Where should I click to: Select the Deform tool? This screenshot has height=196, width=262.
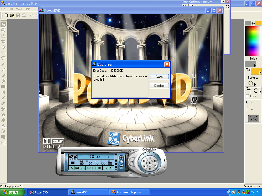pyautogui.click(x=3, y=36)
